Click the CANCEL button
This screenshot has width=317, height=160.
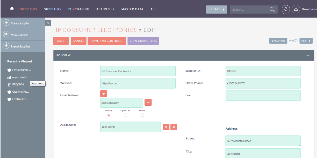(78, 41)
